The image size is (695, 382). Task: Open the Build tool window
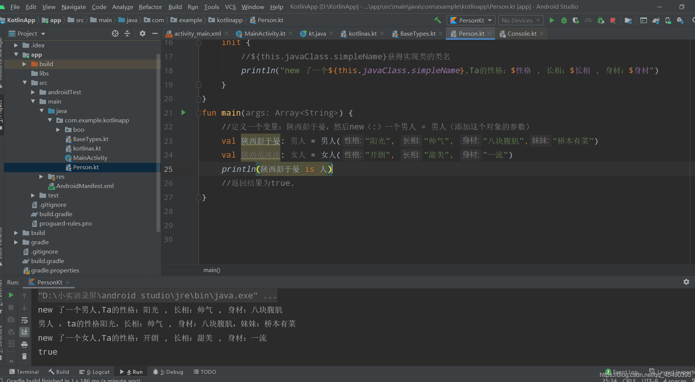tap(59, 371)
